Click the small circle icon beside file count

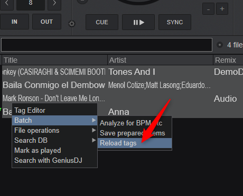[x=220, y=45]
